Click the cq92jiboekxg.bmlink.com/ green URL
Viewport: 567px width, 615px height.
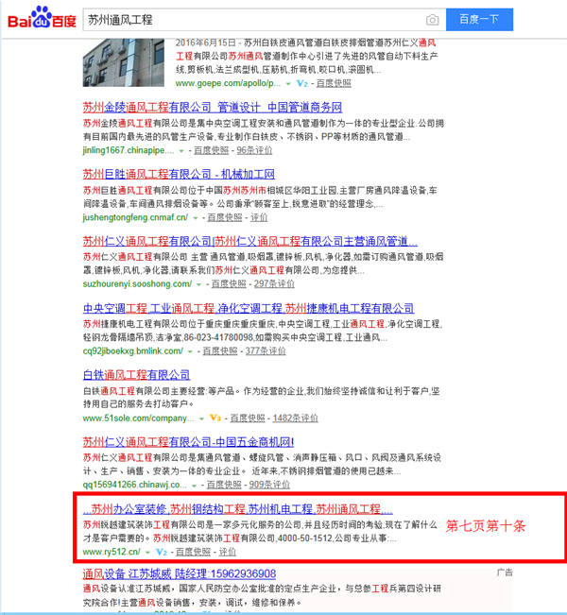pos(132,351)
